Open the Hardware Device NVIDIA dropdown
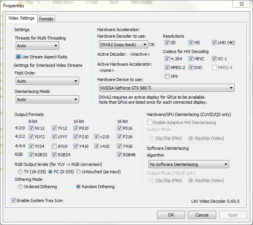This screenshot has width=253, height=225. pos(166,88)
